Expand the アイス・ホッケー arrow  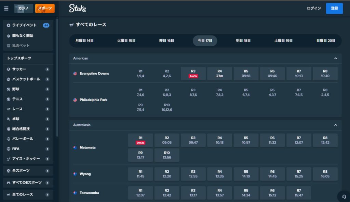(47, 159)
